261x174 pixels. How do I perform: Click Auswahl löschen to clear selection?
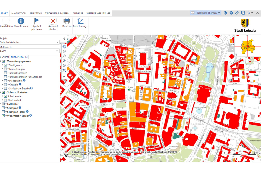[x=53, y=21]
